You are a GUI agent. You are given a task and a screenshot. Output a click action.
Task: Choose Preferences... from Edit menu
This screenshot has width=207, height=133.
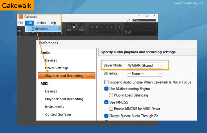click(43, 29)
